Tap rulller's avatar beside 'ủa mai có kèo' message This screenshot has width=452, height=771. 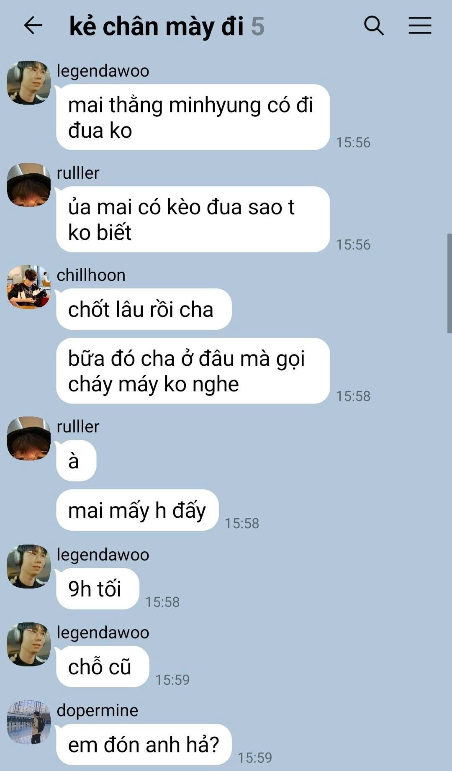[x=28, y=185]
